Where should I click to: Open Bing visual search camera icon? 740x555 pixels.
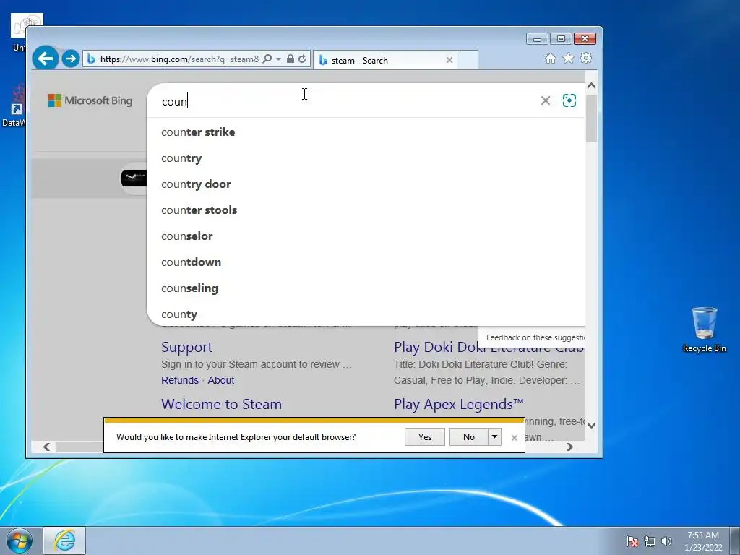tap(569, 100)
